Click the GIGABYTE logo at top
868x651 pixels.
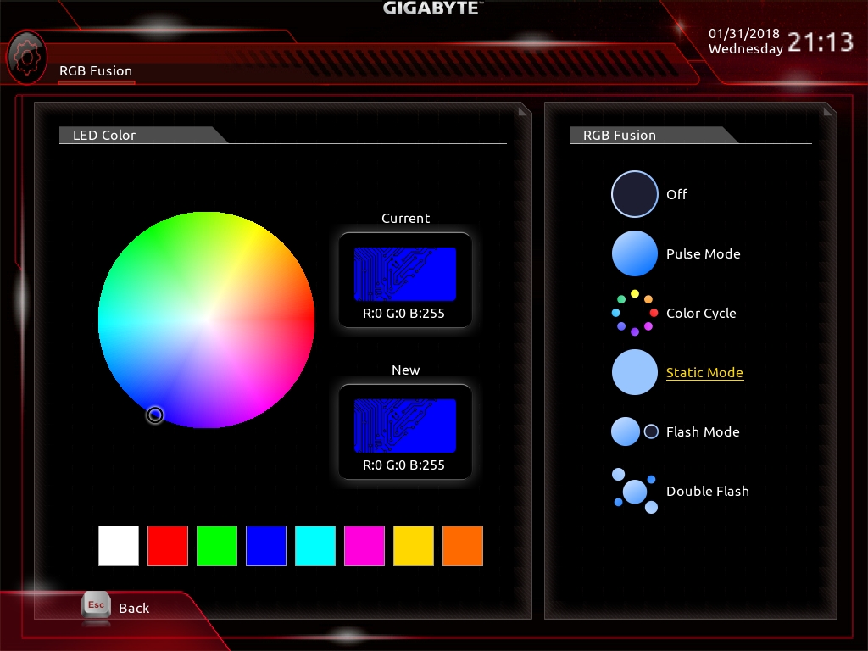[x=433, y=8]
